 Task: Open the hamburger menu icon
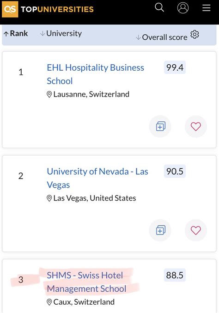pyautogui.click(x=207, y=8)
